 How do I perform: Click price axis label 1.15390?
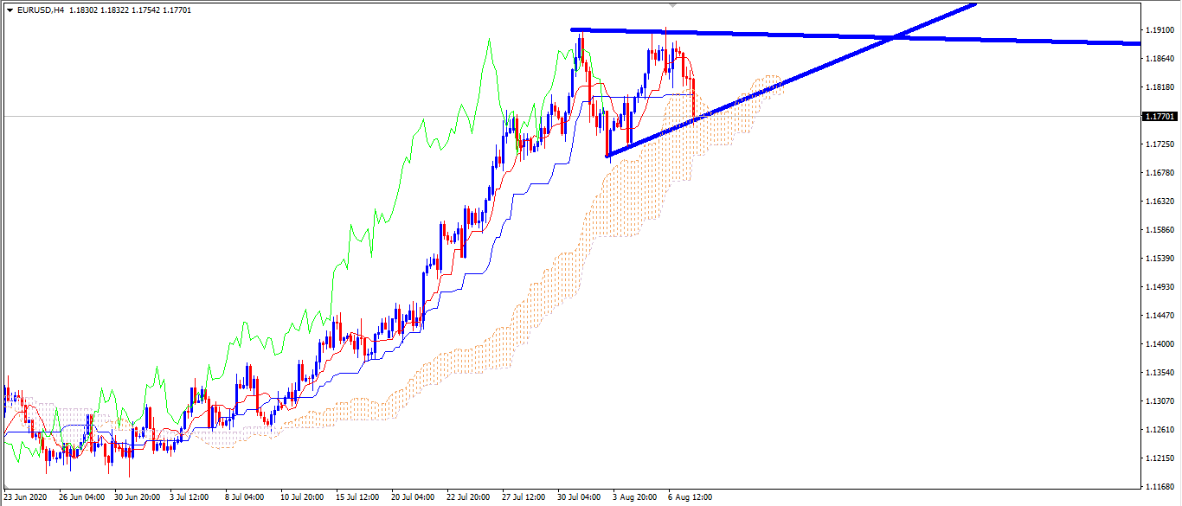tap(1159, 259)
